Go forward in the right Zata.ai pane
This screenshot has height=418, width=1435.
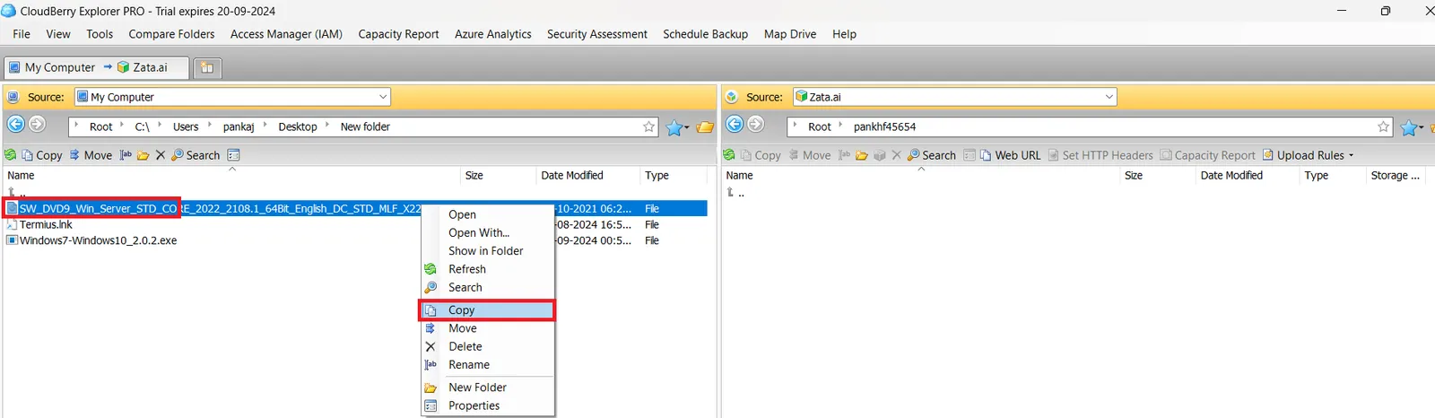[755, 125]
